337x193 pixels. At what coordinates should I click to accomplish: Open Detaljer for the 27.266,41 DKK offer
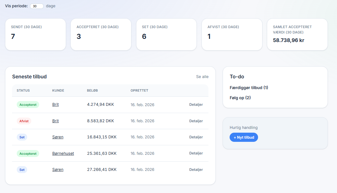coord(196,170)
